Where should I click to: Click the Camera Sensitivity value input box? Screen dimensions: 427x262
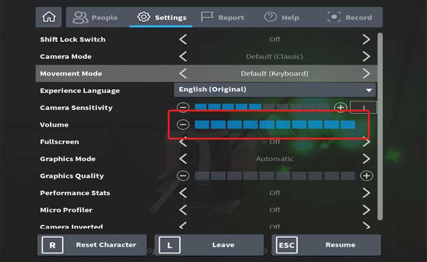pyautogui.click(x=364, y=108)
